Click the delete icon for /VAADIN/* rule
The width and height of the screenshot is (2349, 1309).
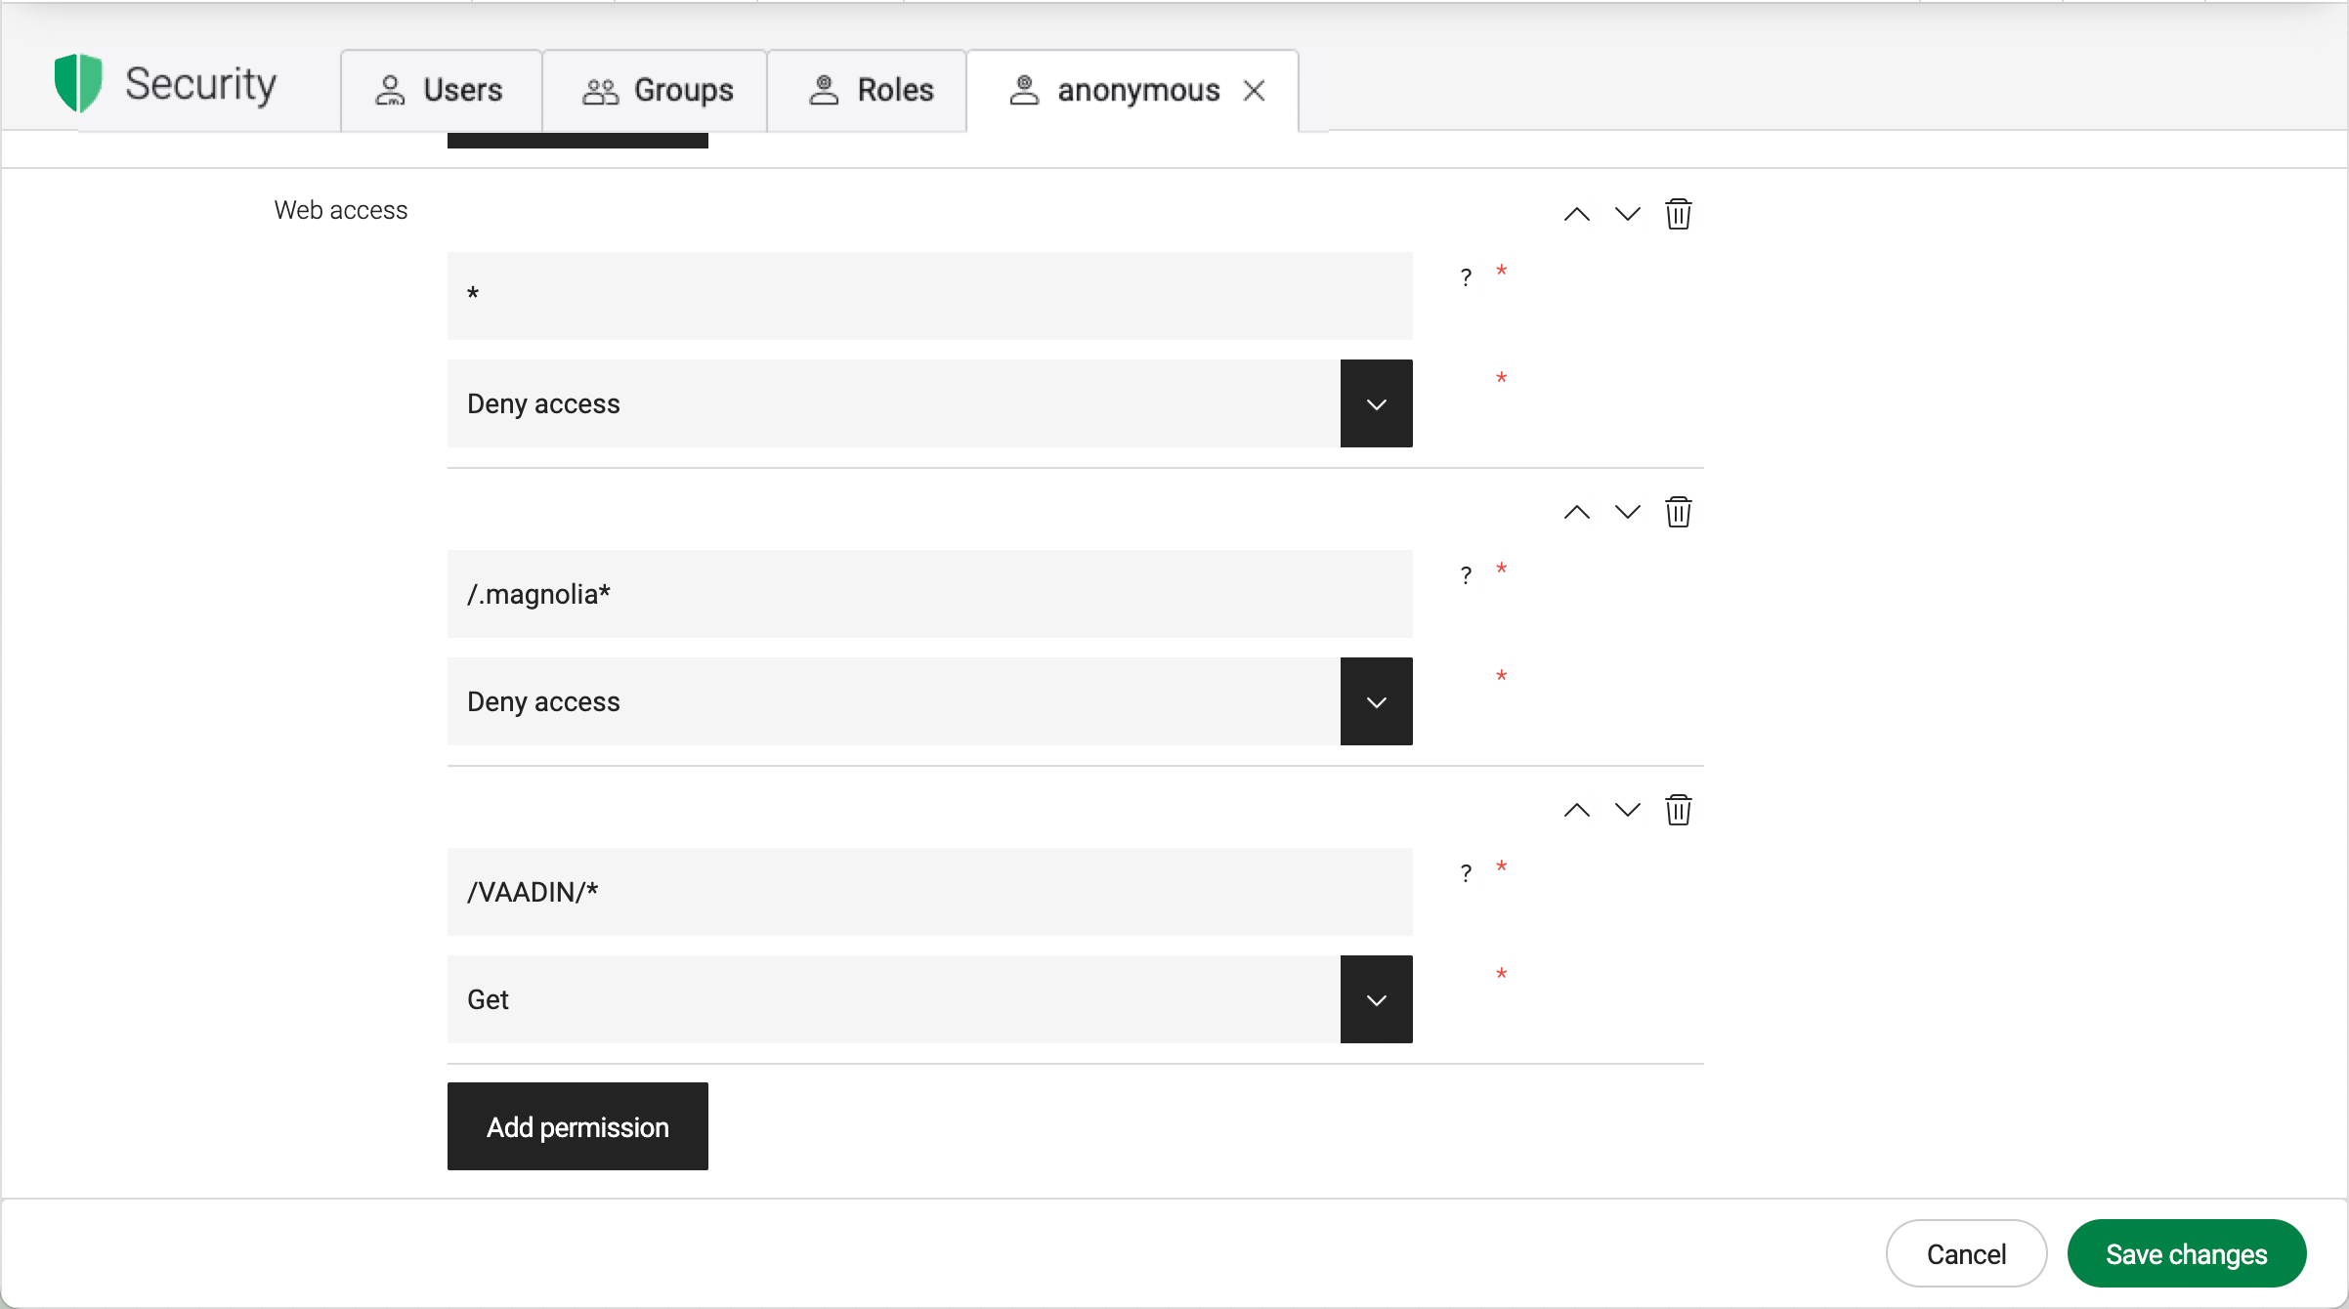1677,809
